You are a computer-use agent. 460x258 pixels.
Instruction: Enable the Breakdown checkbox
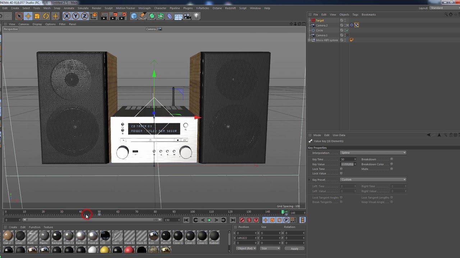392,159
